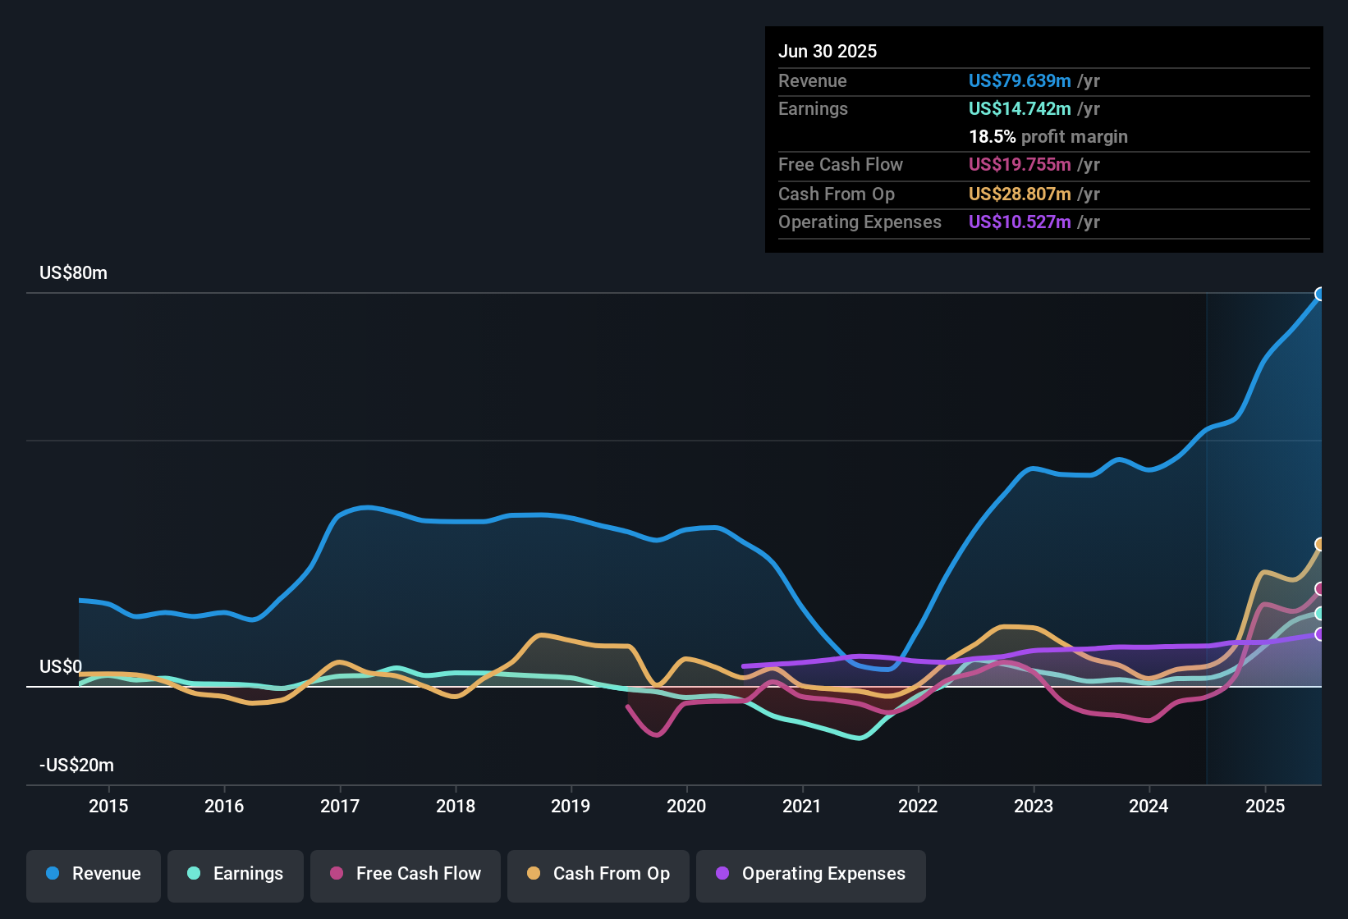The width and height of the screenshot is (1348, 919).
Task: Click the Cash From Op endpoint marker
Action: pos(1320,544)
